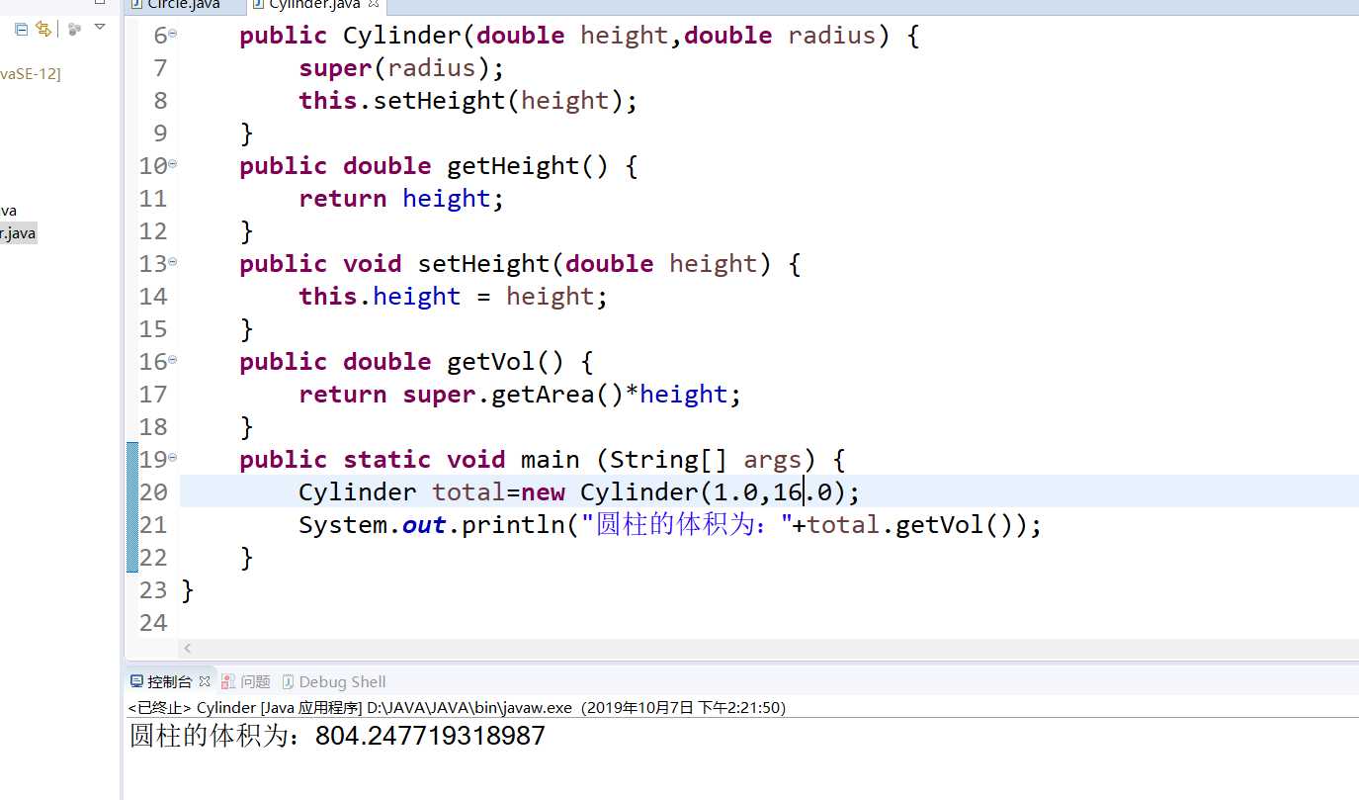Collapse the main method fold marker at line 19
This screenshot has width=1359, height=800.
(172, 458)
